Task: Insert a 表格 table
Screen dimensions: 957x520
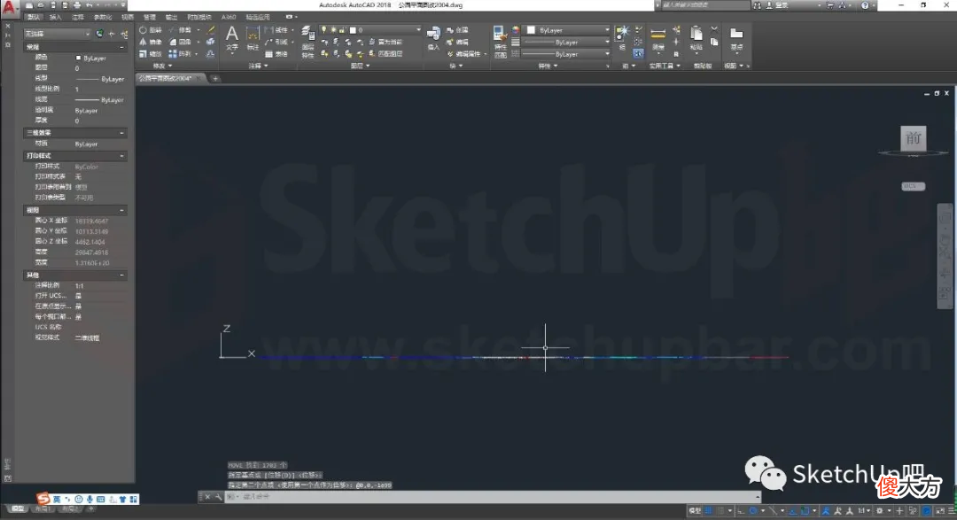Action: 276,54
